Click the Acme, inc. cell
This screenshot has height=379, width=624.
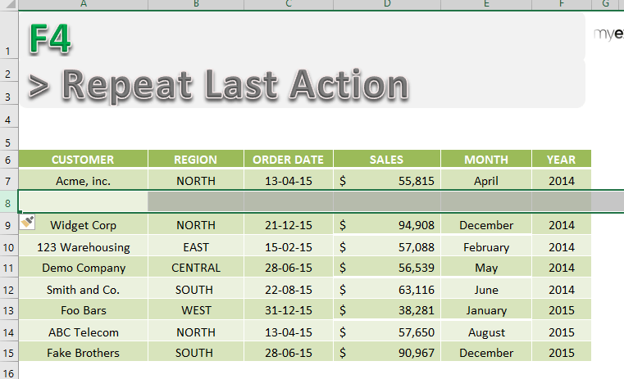[83, 181]
